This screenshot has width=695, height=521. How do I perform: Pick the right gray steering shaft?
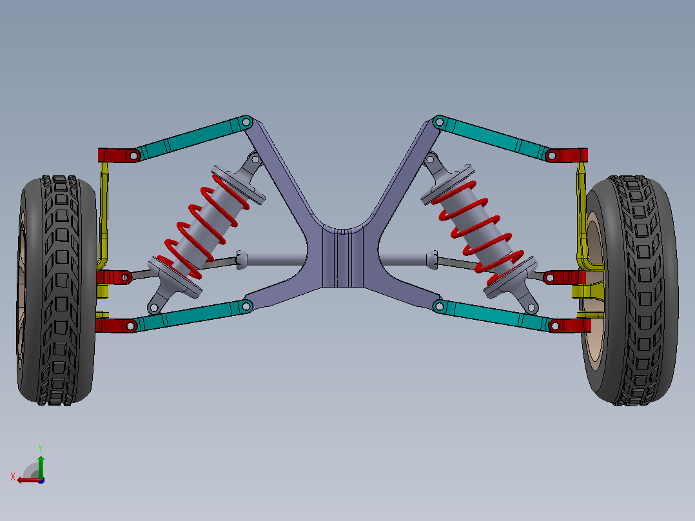tap(407, 260)
